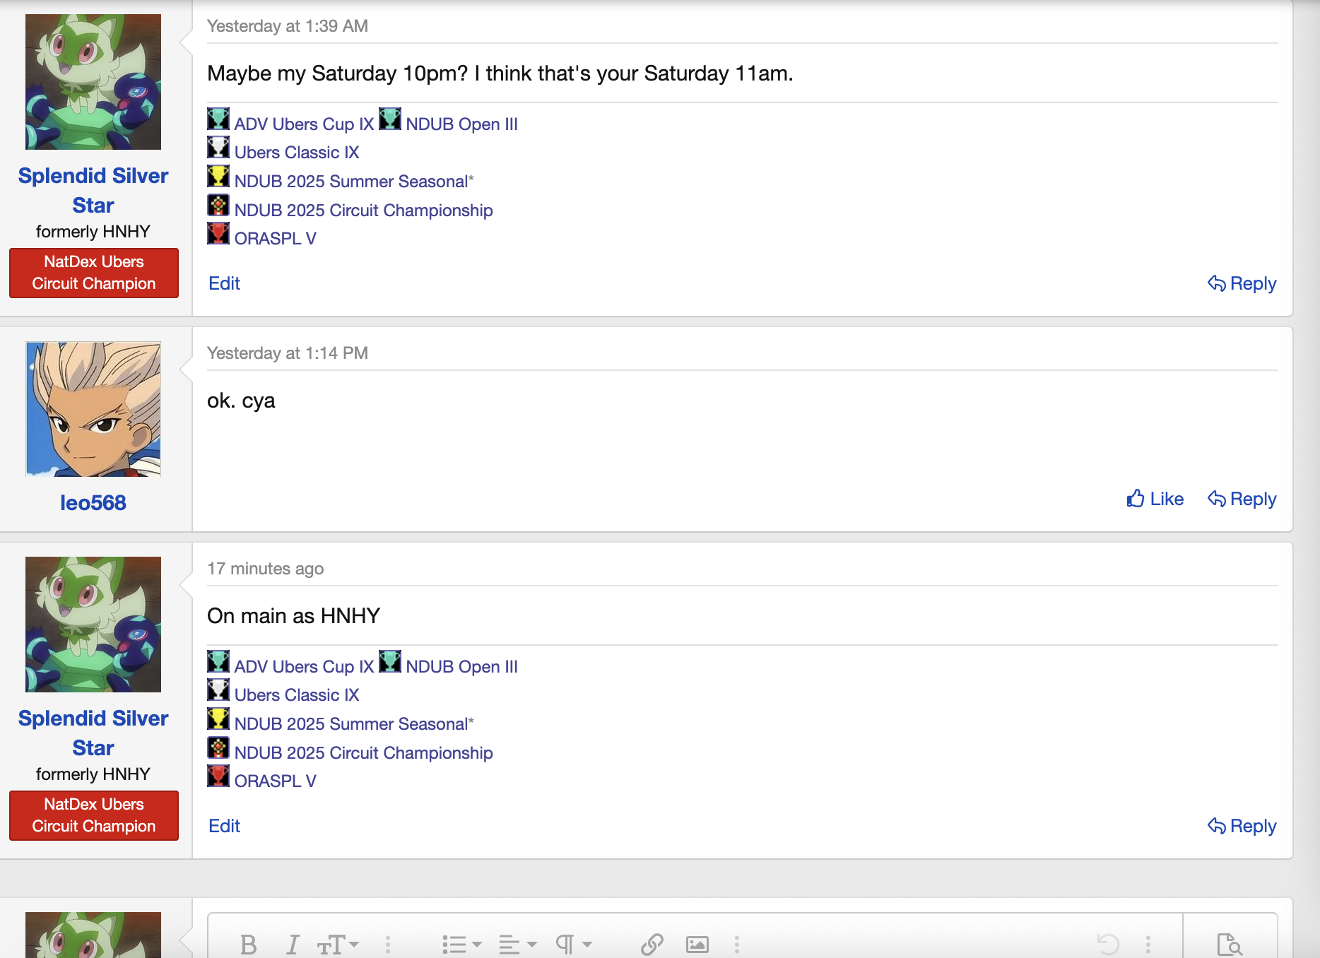The image size is (1320, 958).
Task: Open more text options in editor toolbar
Action: pos(388,944)
